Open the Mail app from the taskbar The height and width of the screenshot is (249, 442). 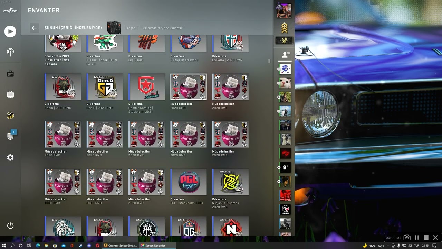click(x=64, y=246)
